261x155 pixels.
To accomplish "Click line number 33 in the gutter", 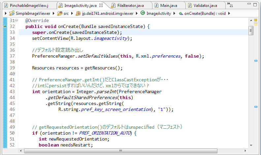I will (12, 32).
